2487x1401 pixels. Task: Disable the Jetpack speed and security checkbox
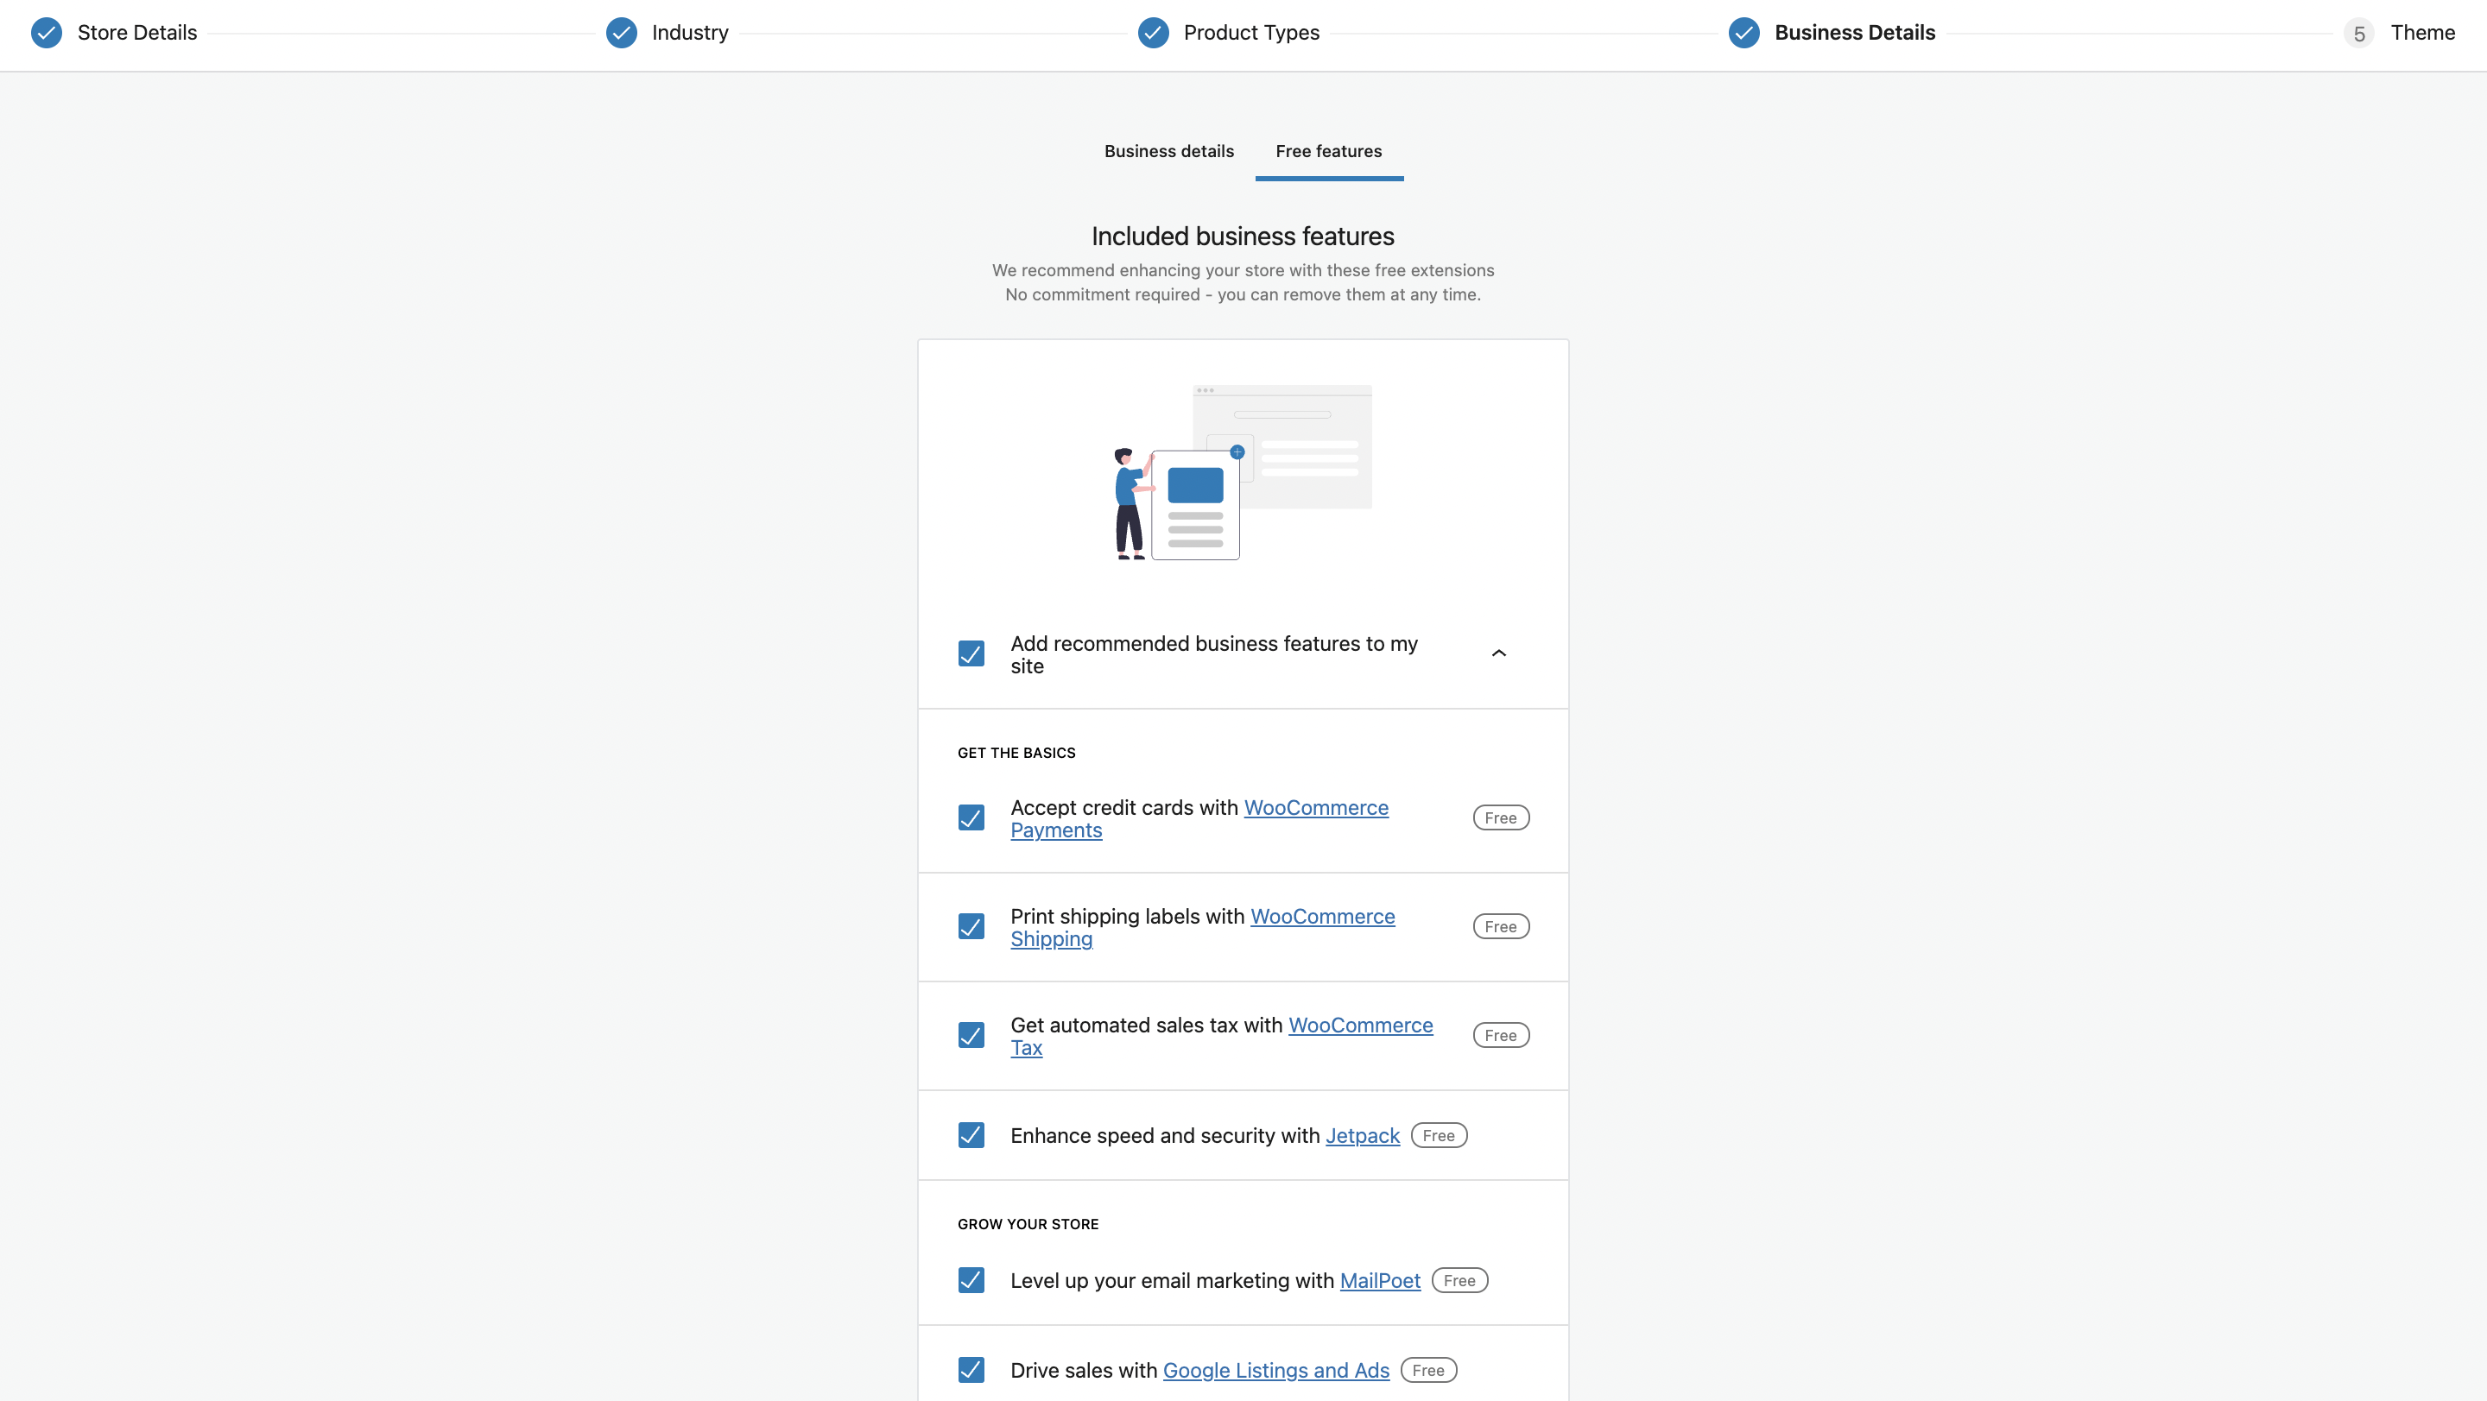click(971, 1136)
